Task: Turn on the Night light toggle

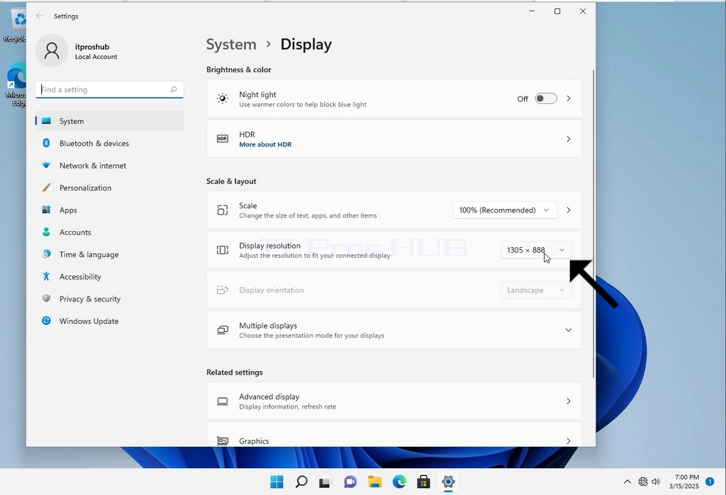Action: pyautogui.click(x=546, y=98)
